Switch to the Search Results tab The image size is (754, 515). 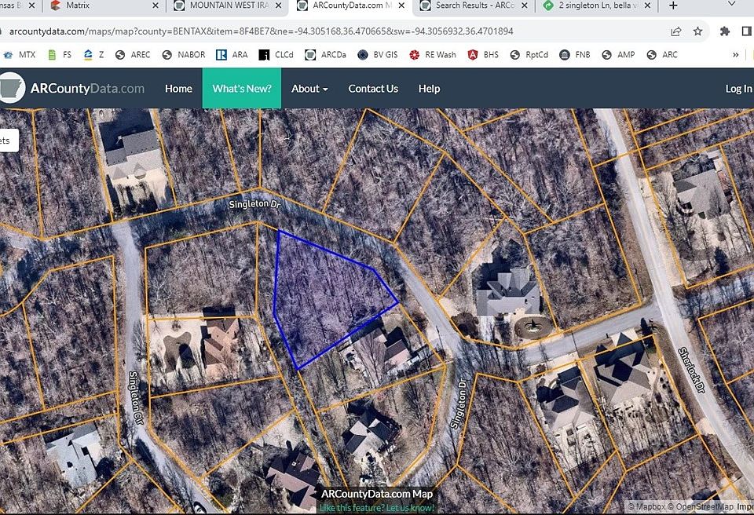(474, 5)
